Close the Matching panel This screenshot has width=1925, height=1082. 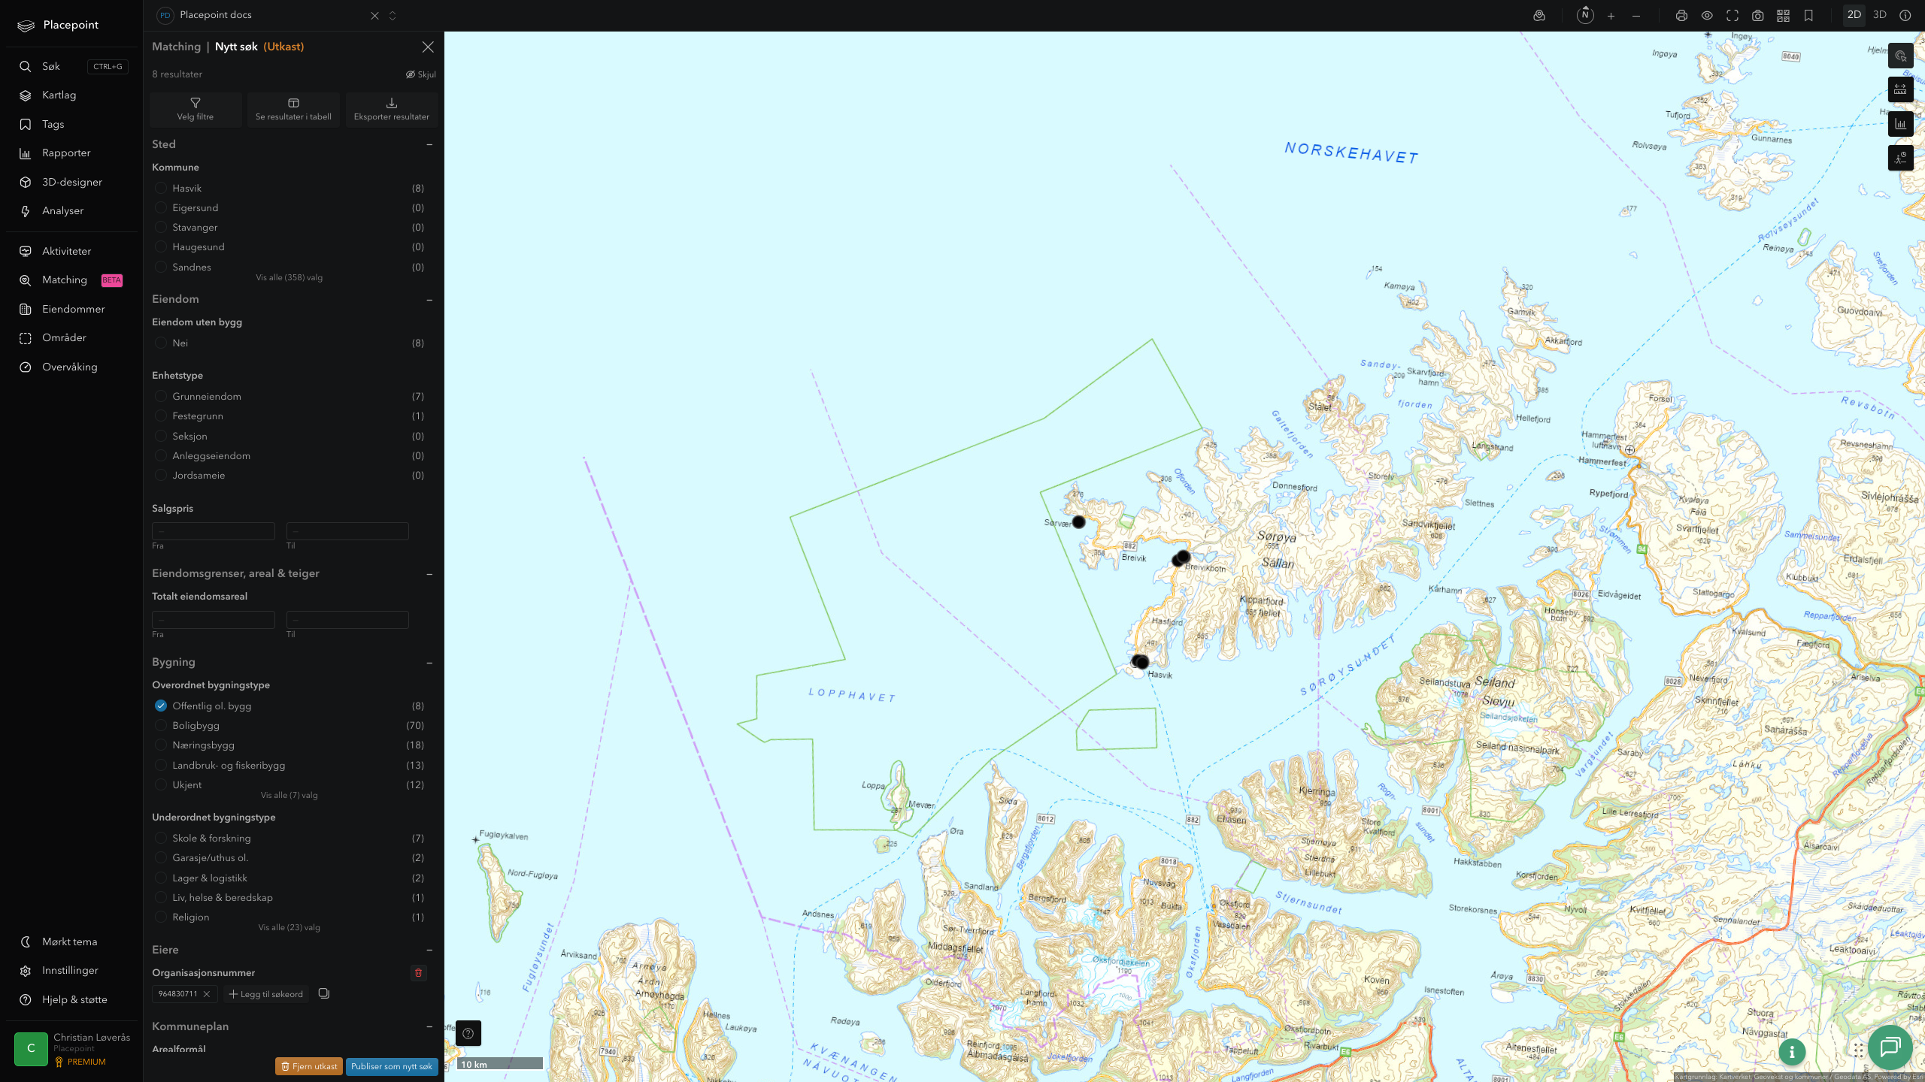click(x=428, y=47)
